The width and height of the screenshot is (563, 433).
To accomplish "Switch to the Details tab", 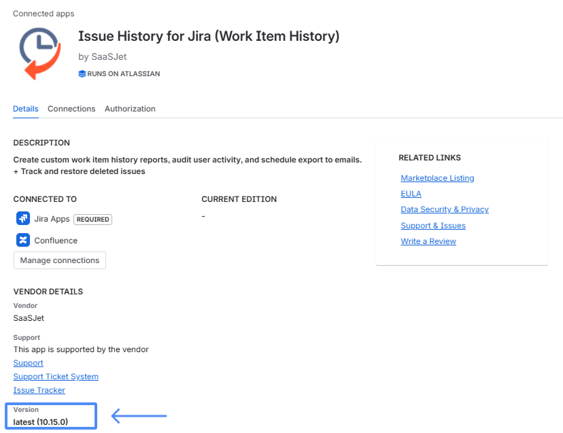I will (25, 109).
